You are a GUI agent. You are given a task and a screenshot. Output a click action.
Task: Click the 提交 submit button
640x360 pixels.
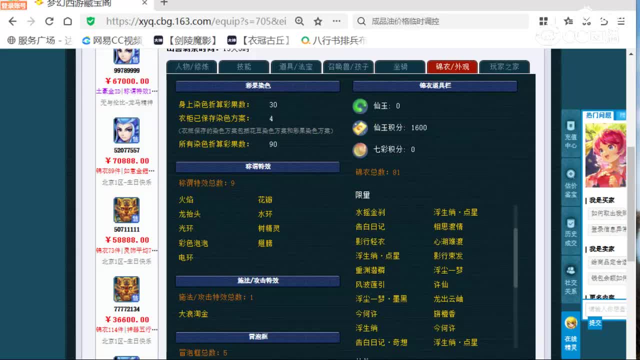coord(594,323)
